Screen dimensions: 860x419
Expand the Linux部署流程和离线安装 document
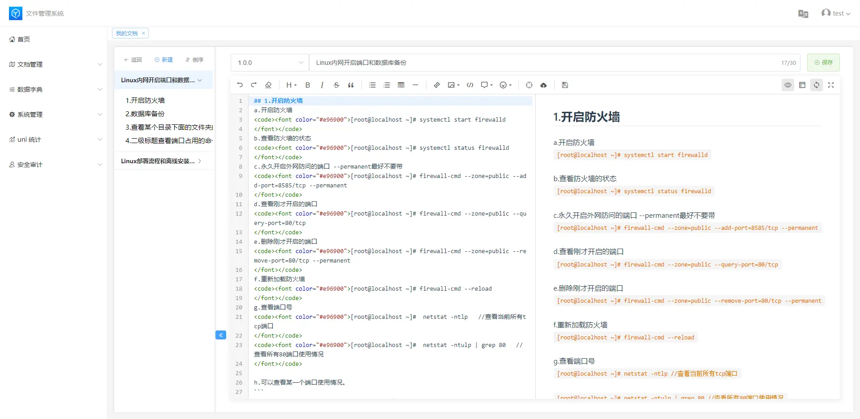[x=161, y=161]
